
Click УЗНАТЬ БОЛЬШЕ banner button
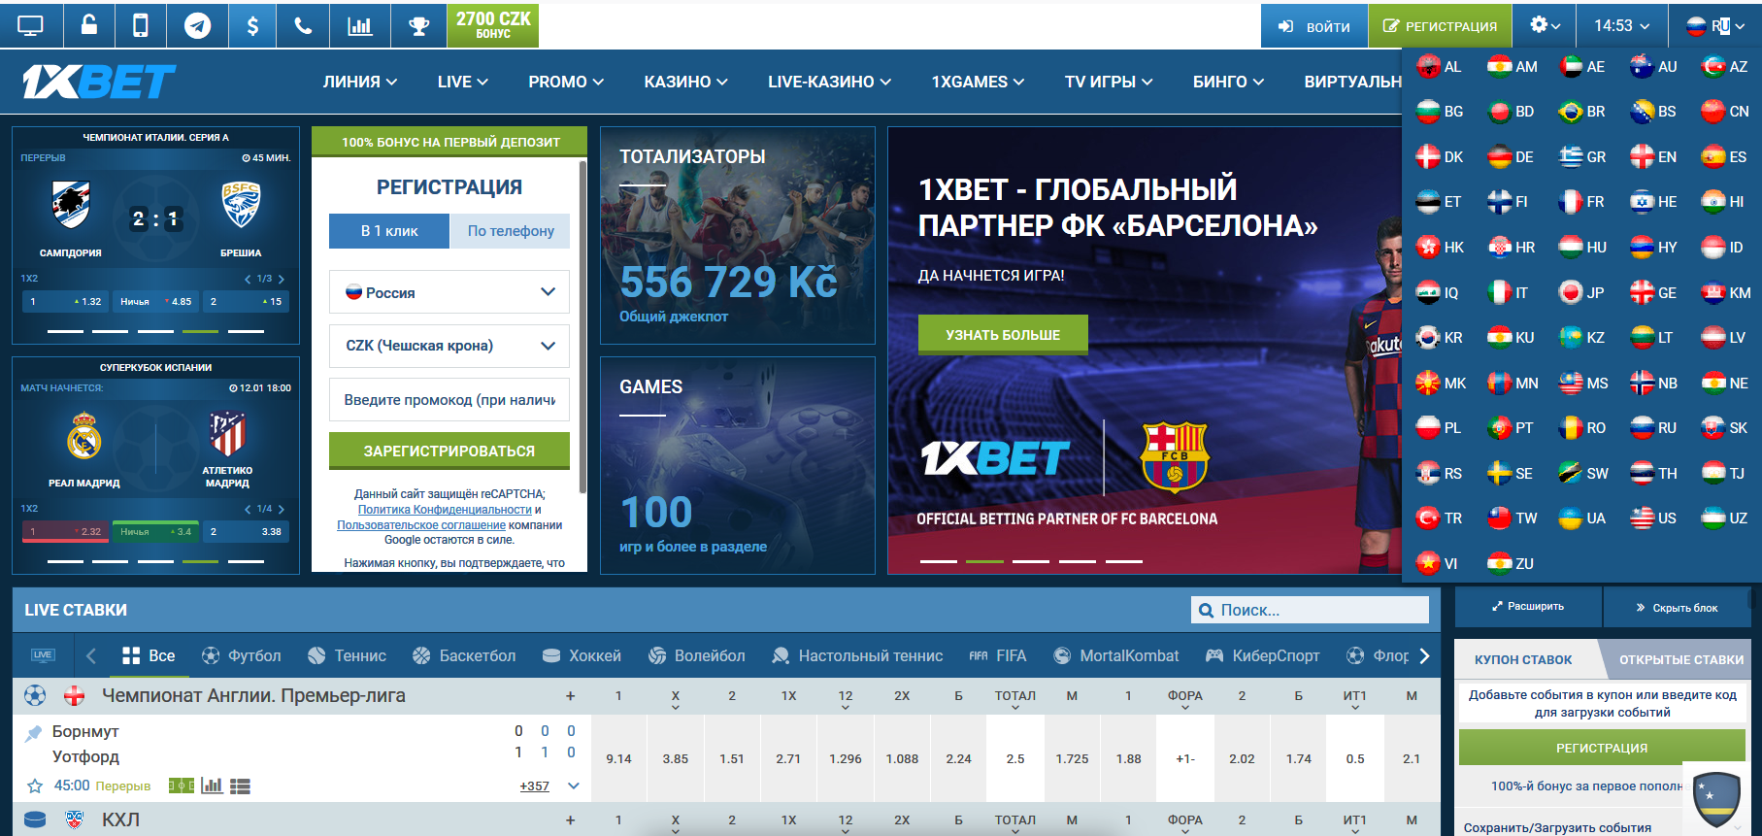pyautogui.click(x=1003, y=335)
